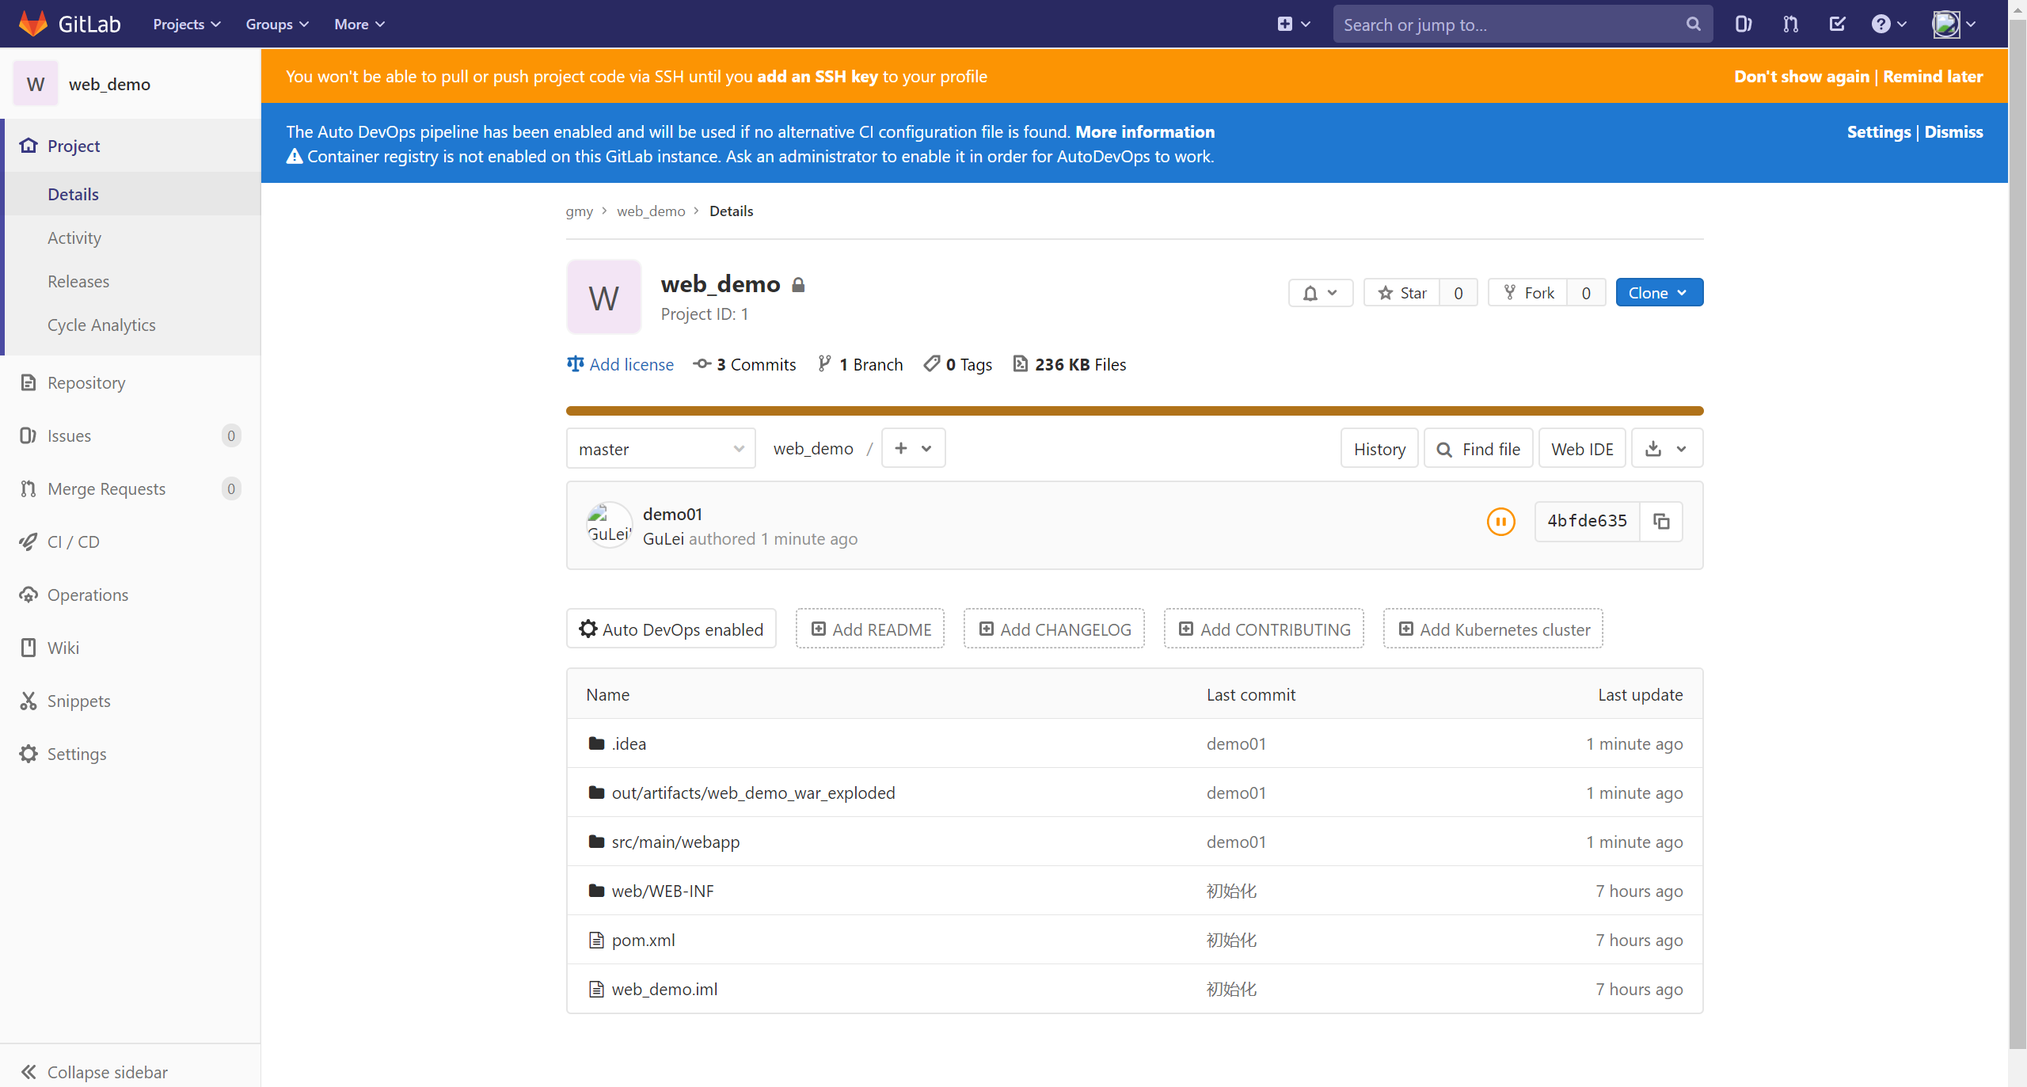Open the src/main/webapp folder
2027x1087 pixels.
[x=675, y=842]
